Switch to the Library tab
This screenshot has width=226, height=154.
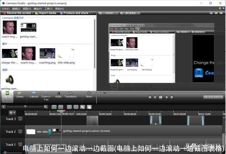[20, 95]
